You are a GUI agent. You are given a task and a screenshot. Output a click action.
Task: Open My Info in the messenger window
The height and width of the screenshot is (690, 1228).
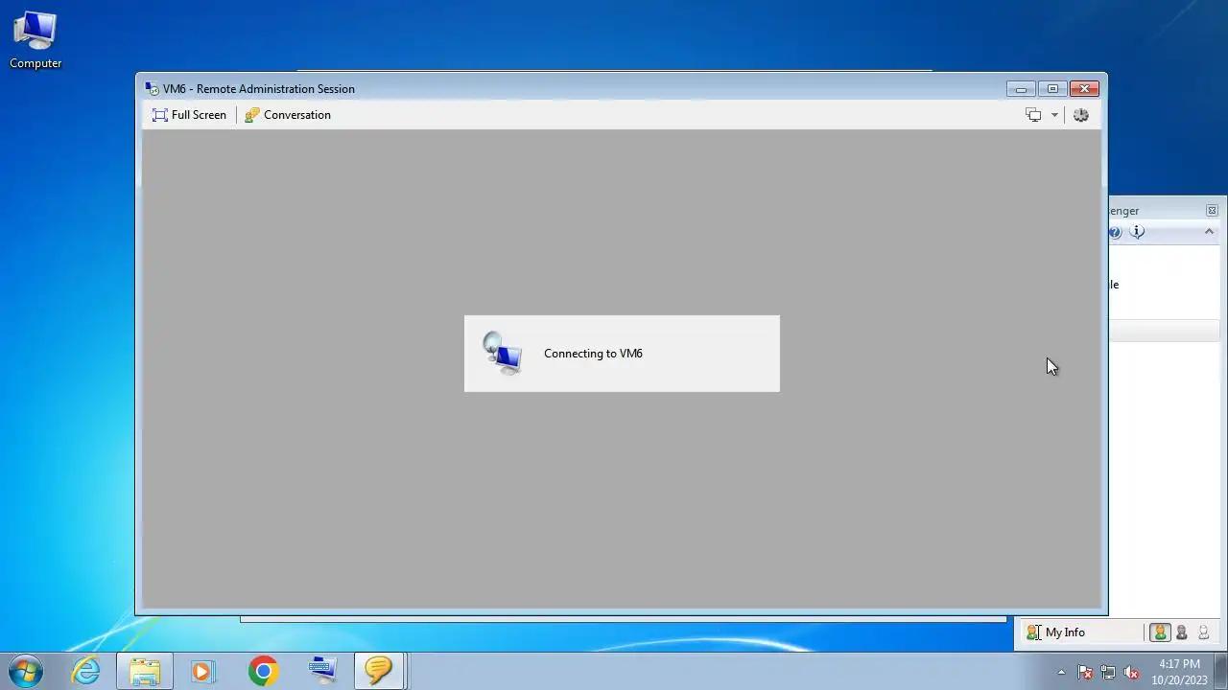coord(1055,632)
